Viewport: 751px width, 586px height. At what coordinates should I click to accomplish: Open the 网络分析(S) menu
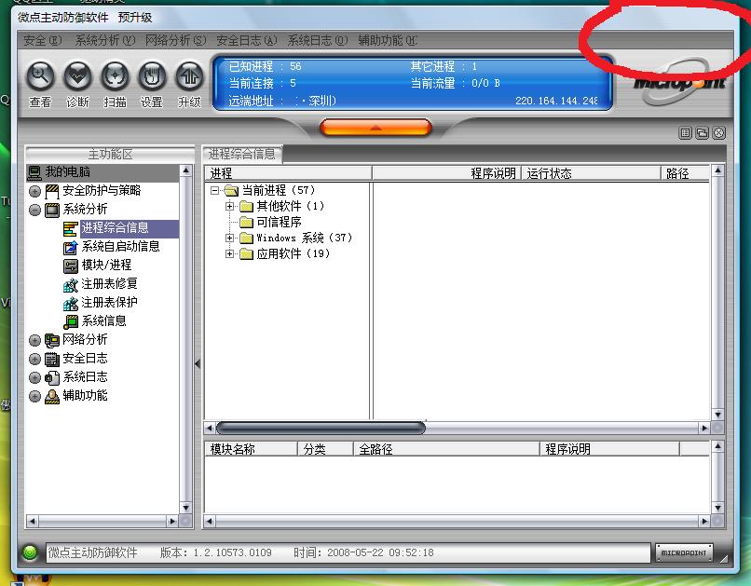pyautogui.click(x=176, y=41)
